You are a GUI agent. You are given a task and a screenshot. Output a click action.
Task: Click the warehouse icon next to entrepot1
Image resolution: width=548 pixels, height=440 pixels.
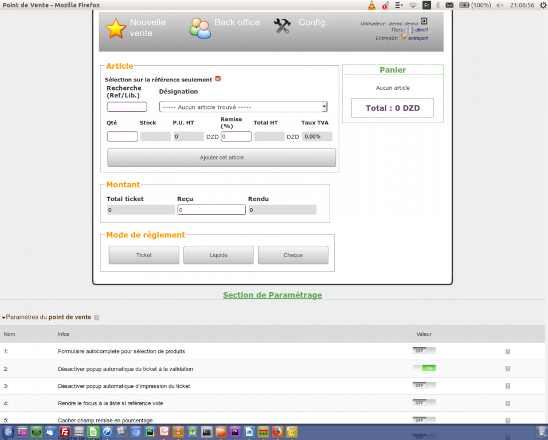point(404,36)
